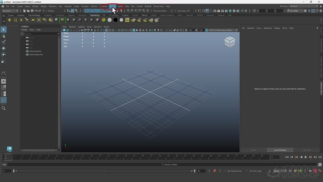Screen dimensions: 323x182
Task: Click the Lasso select tool
Action: [4, 36]
